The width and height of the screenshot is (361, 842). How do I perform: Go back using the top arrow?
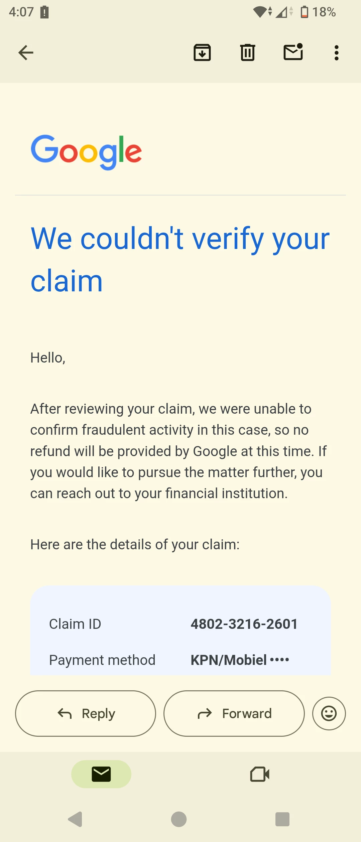(x=26, y=53)
